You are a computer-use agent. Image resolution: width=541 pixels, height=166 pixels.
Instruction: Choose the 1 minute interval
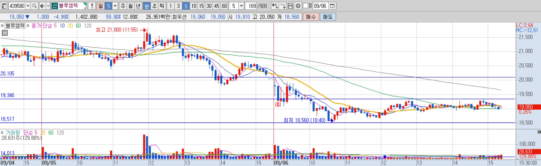[170, 6]
